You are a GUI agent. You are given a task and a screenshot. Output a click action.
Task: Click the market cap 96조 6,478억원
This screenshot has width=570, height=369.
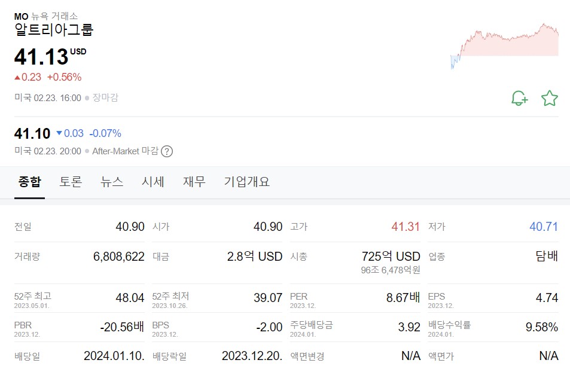pyautogui.click(x=391, y=270)
